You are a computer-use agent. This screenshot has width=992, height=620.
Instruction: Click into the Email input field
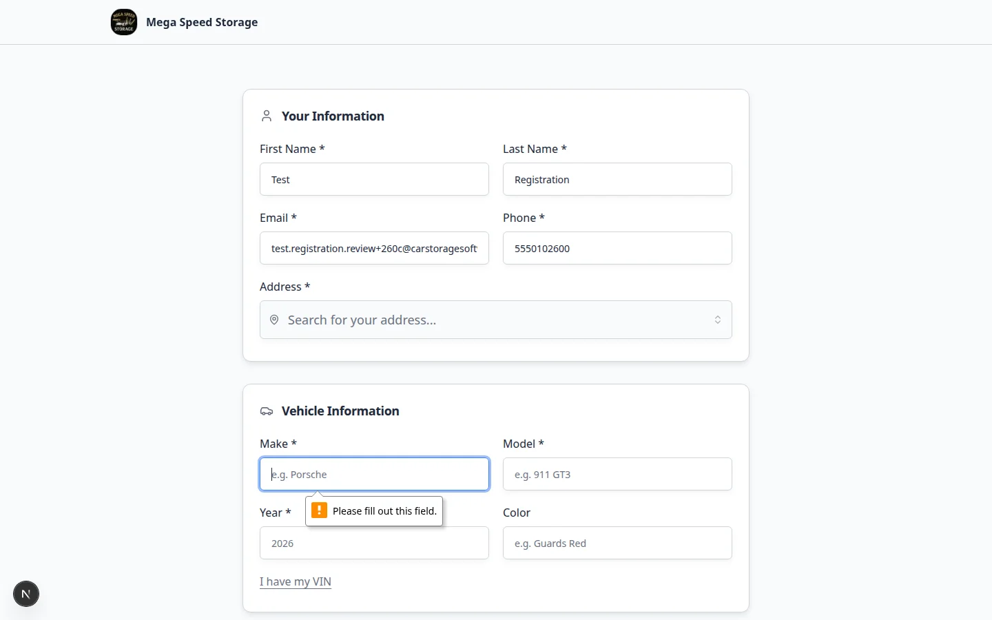point(374,248)
